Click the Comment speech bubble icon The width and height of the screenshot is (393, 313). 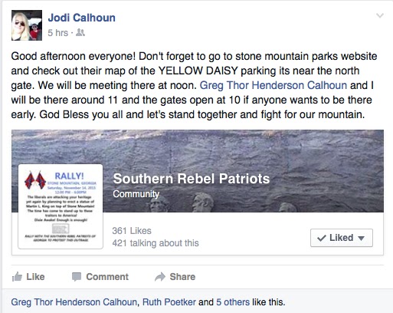[x=77, y=277]
